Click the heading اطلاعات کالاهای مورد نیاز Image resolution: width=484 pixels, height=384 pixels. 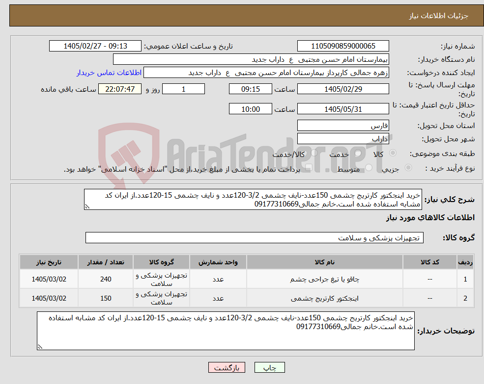pos(430,218)
